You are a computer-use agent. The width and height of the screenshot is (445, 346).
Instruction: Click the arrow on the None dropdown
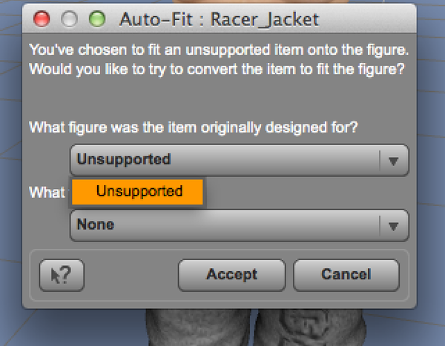394,224
